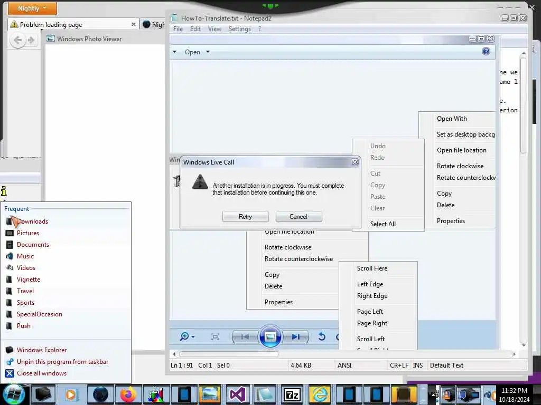Close the Windows Live Call dialog
Image resolution: width=541 pixels, height=405 pixels.
(x=355, y=162)
